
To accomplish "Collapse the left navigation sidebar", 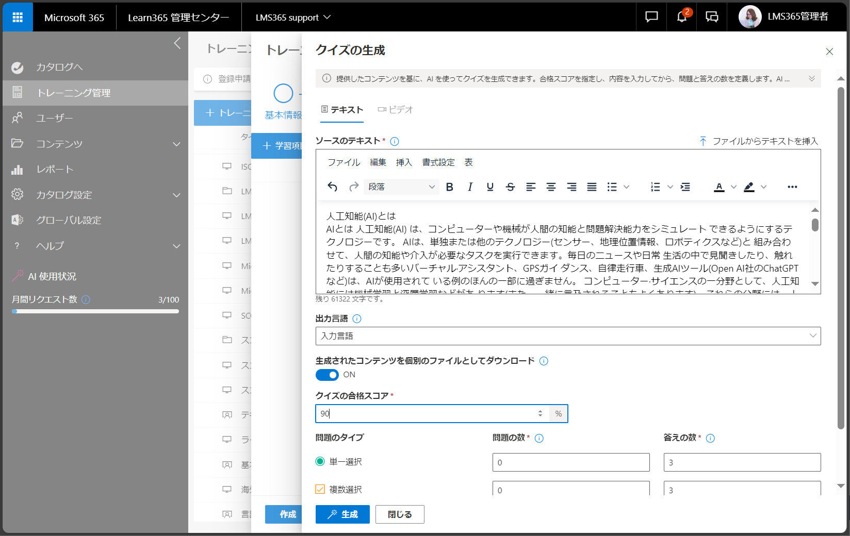I will pos(177,43).
